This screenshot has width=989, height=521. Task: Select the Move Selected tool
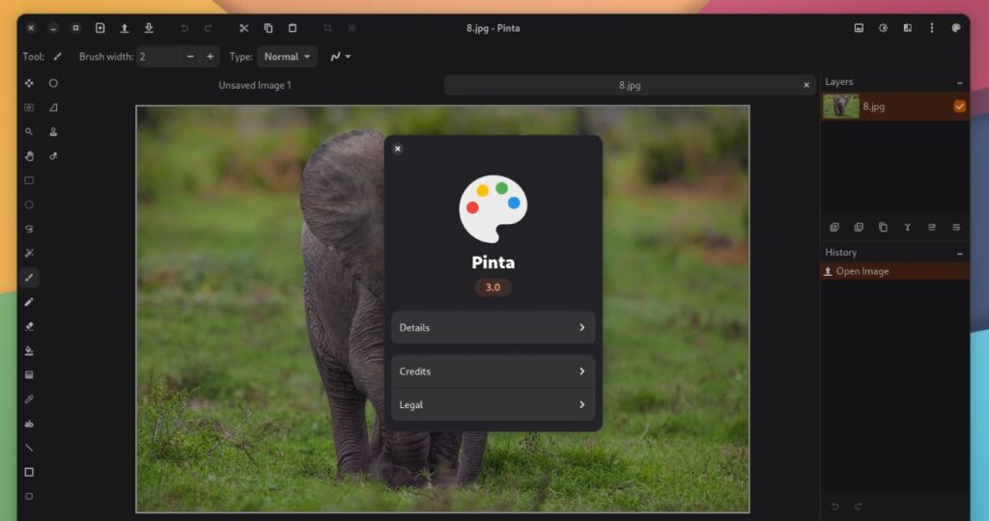(29, 83)
